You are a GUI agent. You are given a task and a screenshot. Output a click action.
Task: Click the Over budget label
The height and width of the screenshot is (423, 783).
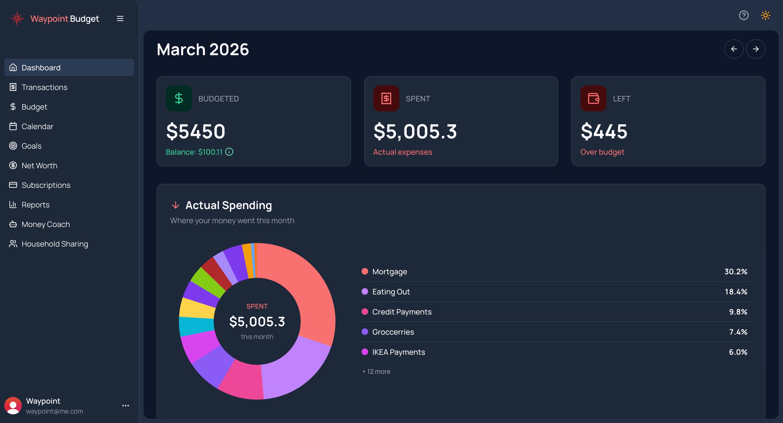[x=602, y=152]
